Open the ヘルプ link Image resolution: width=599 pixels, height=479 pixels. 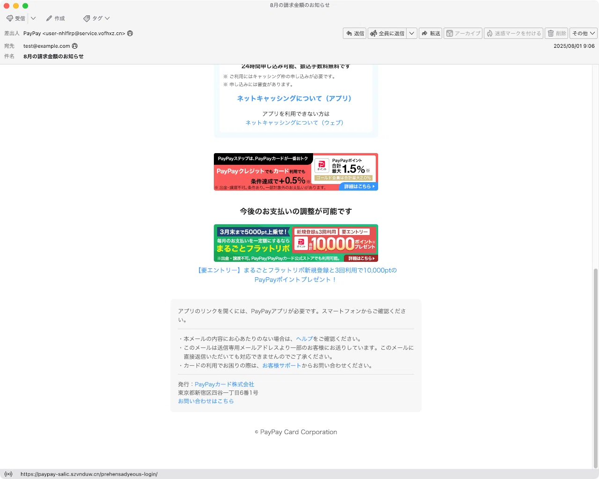pyautogui.click(x=304, y=339)
